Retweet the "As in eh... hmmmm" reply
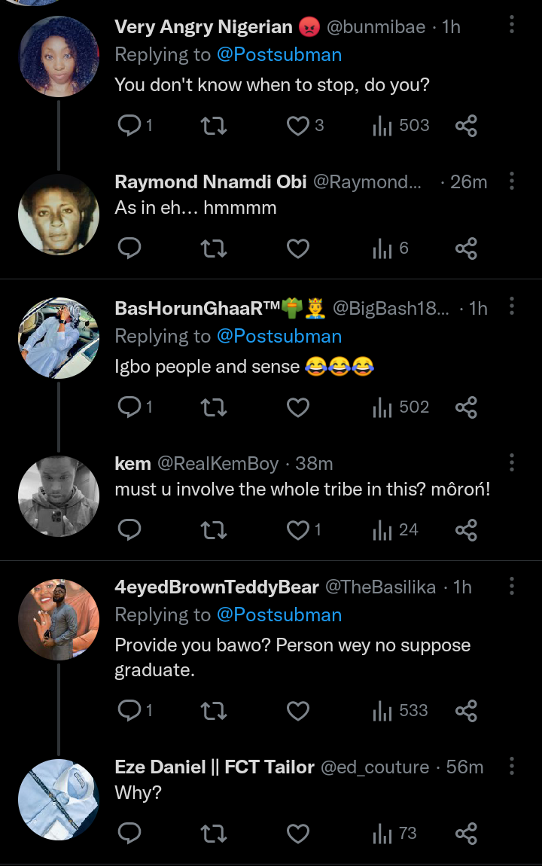This screenshot has width=542, height=866. (x=215, y=249)
